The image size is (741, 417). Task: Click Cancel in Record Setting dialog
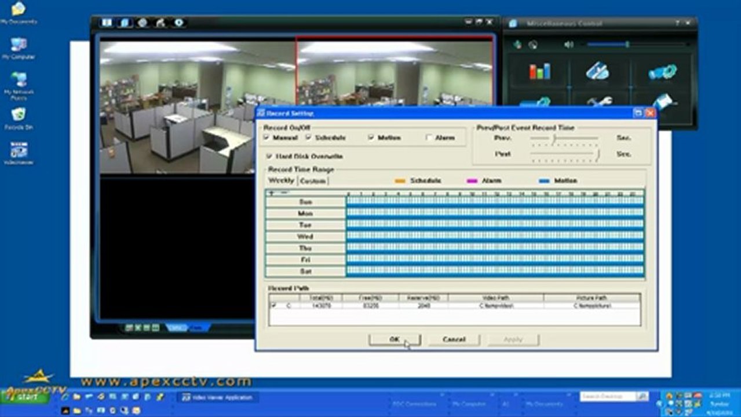[x=454, y=339]
